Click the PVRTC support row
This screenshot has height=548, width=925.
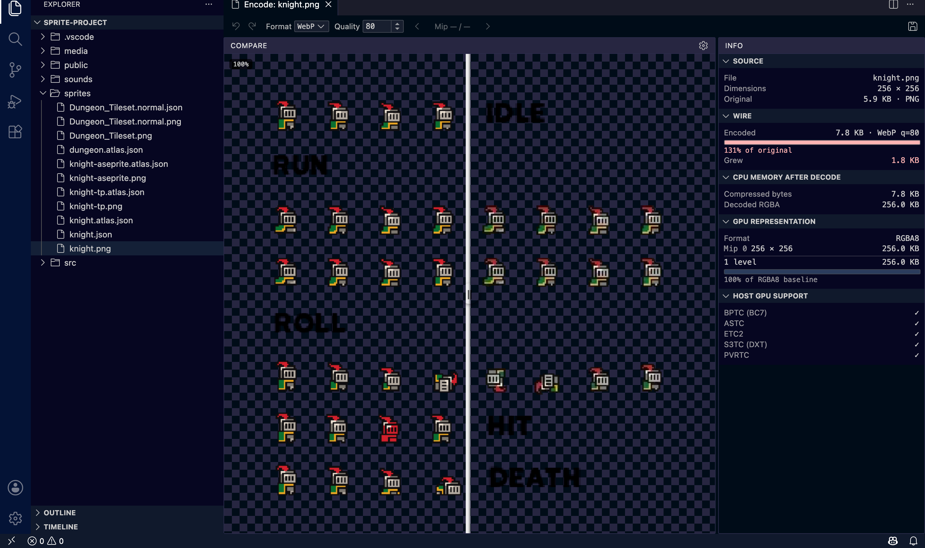click(x=821, y=355)
